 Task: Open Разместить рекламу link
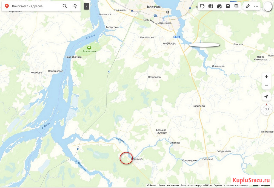(169, 185)
